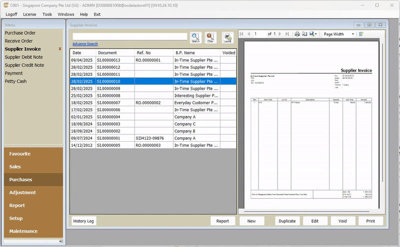The height and width of the screenshot is (247, 400).
Task: Click the Advance Search link
Action: 85,44
